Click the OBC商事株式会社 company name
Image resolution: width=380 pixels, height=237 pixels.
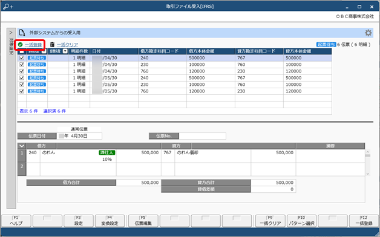355,16
